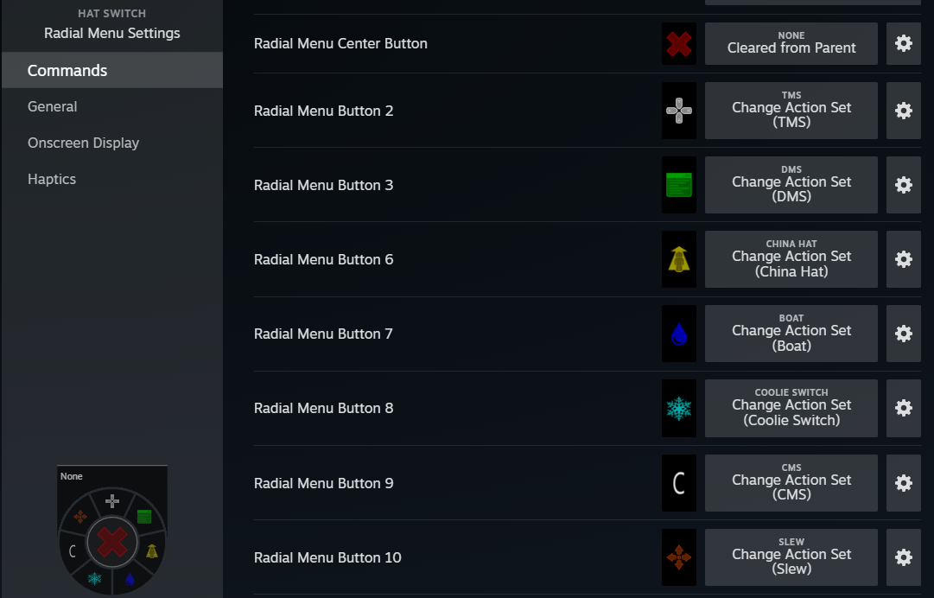Open gear settings for Radial Menu Center Button
The width and height of the screenshot is (934, 598).
point(904,43)
